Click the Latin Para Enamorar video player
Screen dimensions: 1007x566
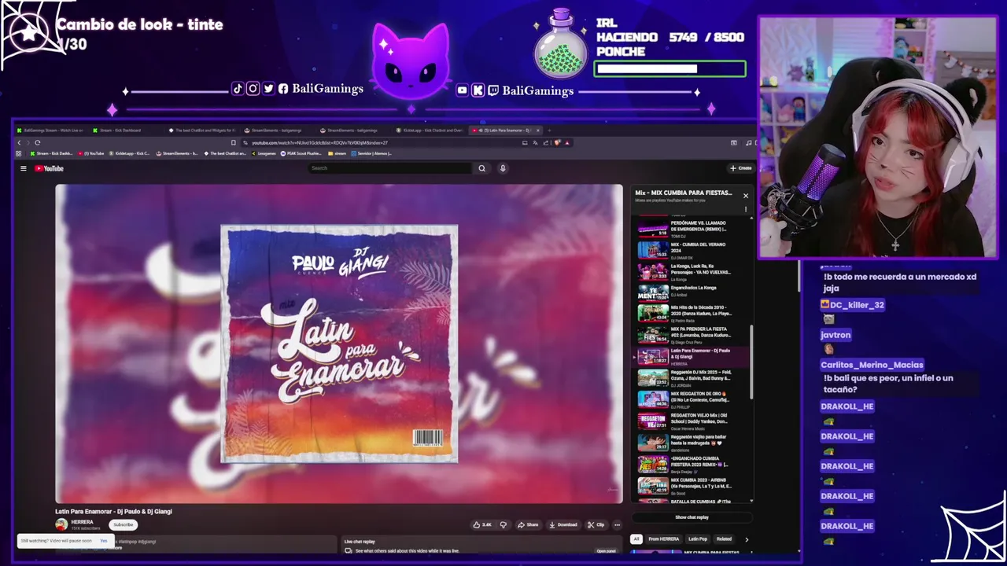(x=339, y=344)
